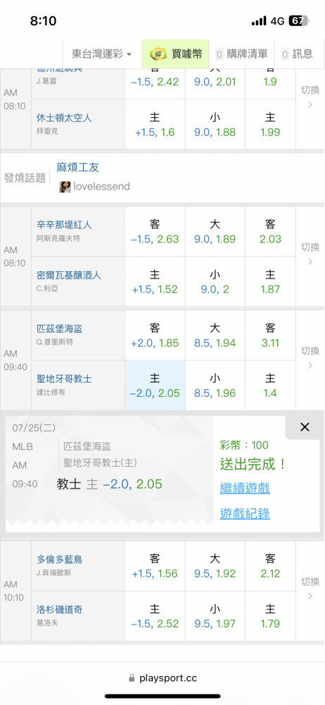Pick 客 3.11 Pirates moneyline
Screen dimensions: 325x705
tap(270, 335)
